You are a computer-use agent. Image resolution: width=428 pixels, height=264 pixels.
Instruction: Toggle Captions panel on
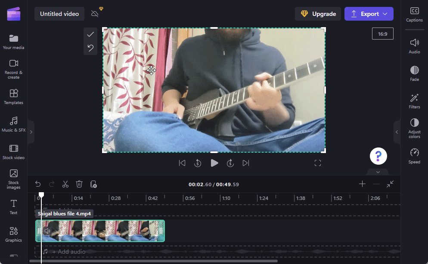(414, 14)
